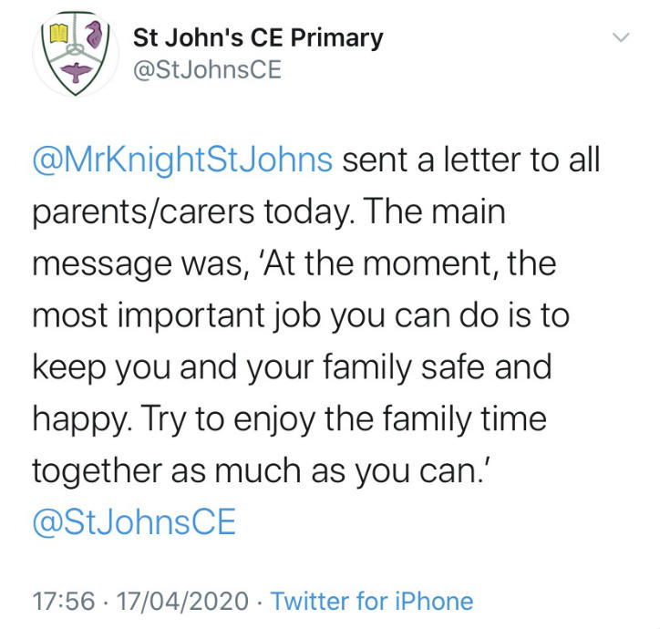
Task: Open the @MrKnightStJohns mention
Action: [182, 160]
